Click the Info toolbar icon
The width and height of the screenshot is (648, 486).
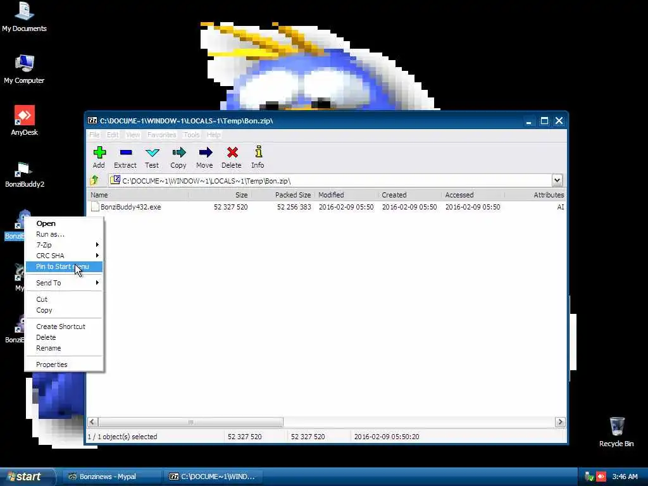pyautogui.click(x=258, y=152)
